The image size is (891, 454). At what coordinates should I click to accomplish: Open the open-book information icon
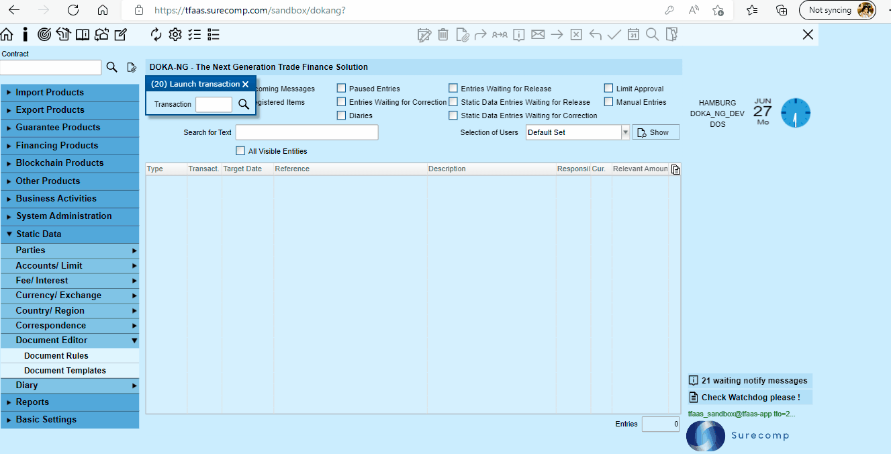pyautogui.click(x=83, y=34)
